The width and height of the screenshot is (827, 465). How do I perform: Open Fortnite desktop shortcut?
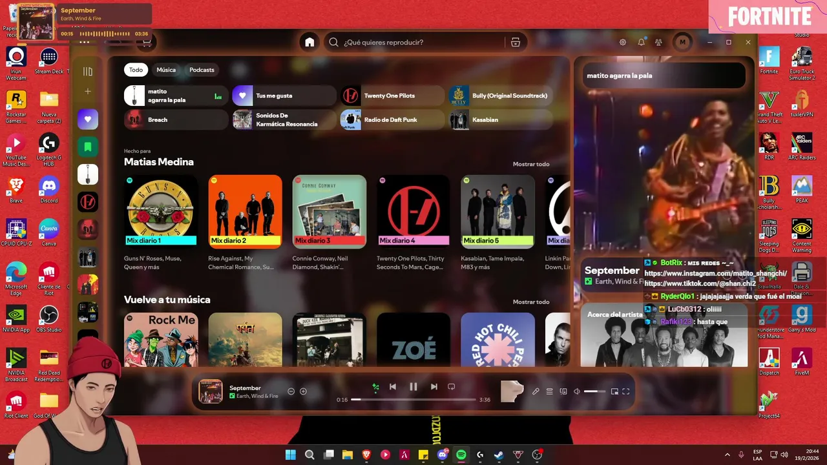[769, 61]
